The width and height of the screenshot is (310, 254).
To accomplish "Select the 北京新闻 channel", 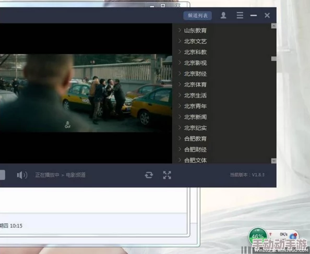I will [x=195, y=117].
